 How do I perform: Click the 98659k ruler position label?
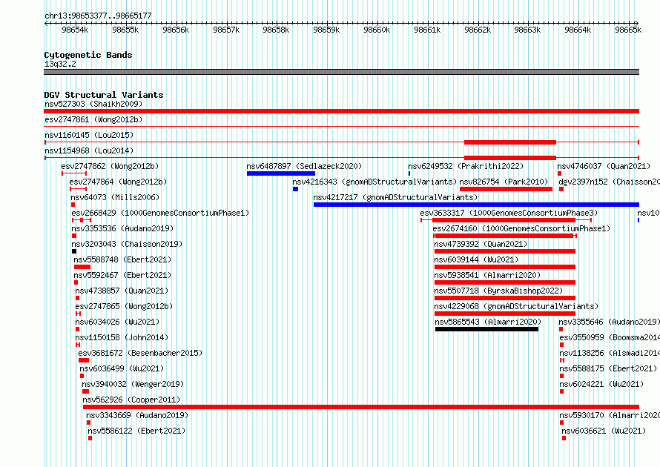[326, 30]
